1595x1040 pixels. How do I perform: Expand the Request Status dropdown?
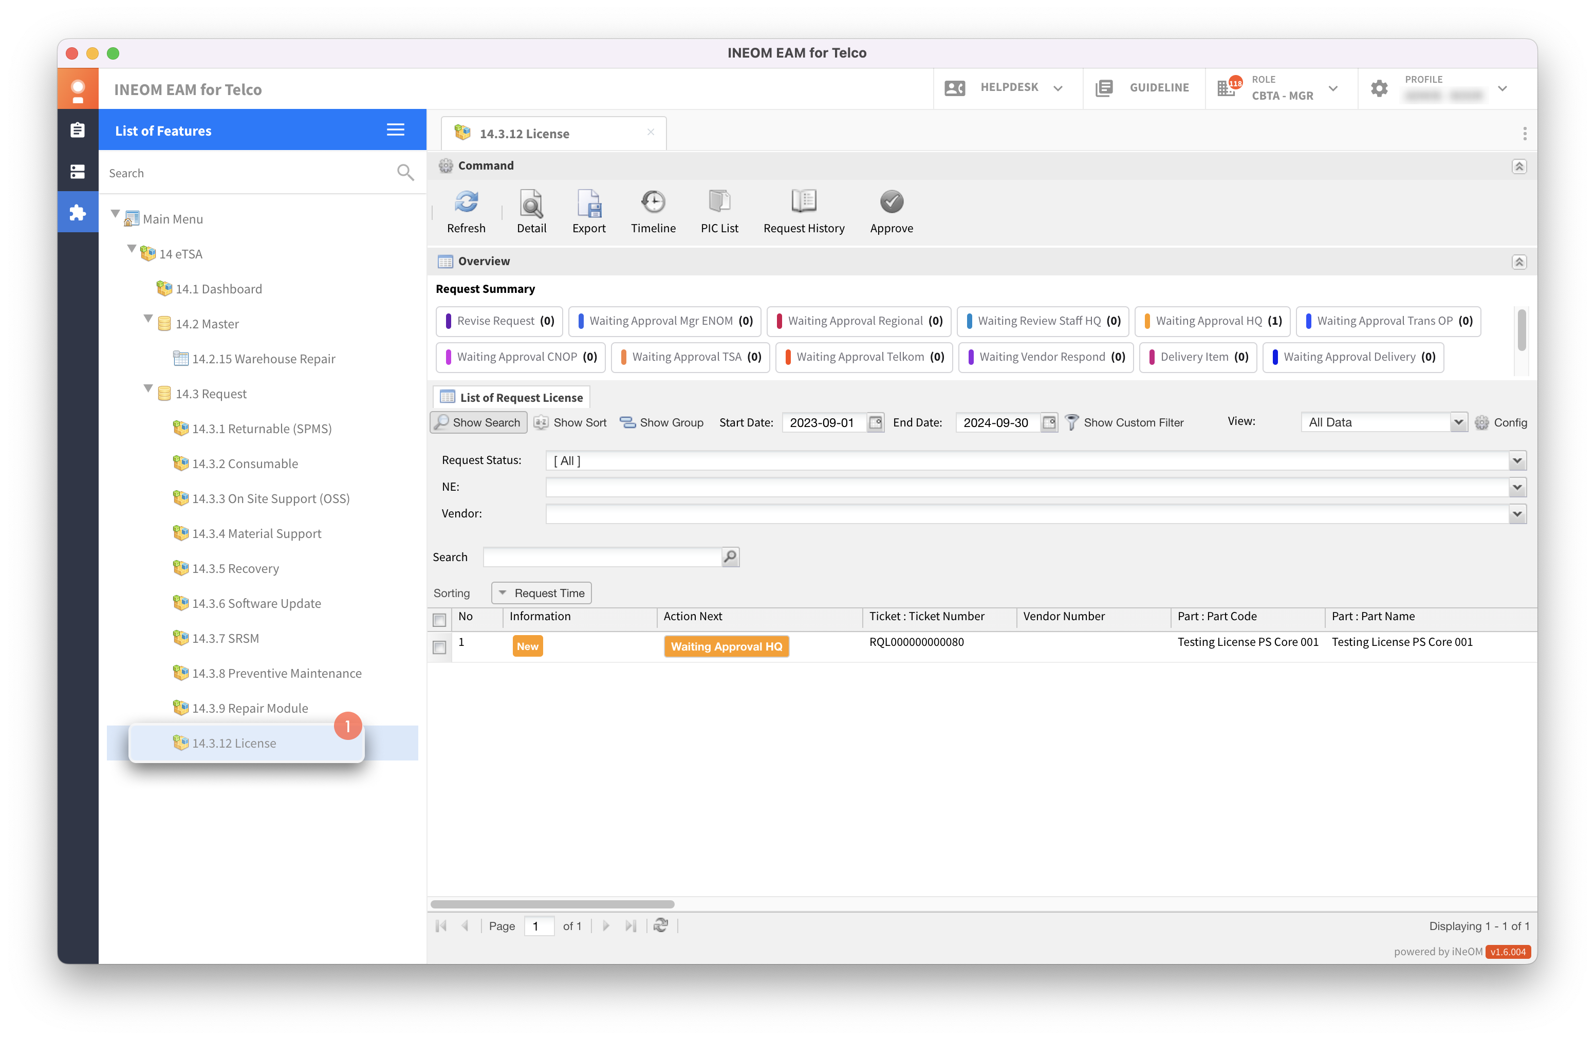click(x=1517, y=460)
